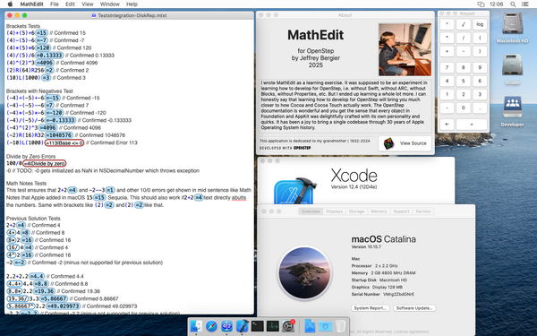Click the equals key on the Keypad
The image size is (537, 336).
coord(472,125)
